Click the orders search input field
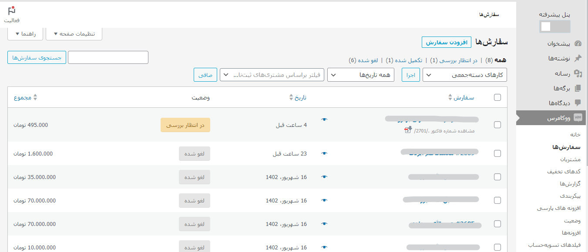This screenshot has height=252, width=588. point(108,57)
